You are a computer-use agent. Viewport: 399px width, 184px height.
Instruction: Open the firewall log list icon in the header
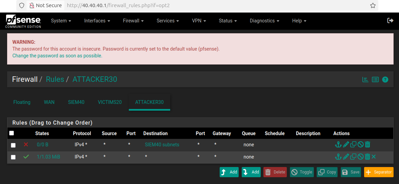tap(375, 79)
